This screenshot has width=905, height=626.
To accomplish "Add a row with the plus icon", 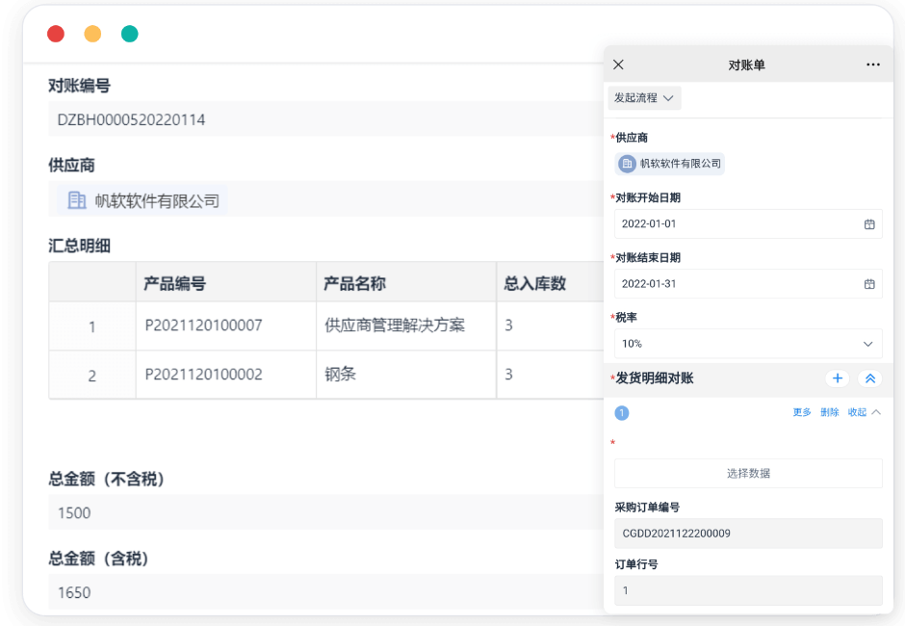I will 838,378.
